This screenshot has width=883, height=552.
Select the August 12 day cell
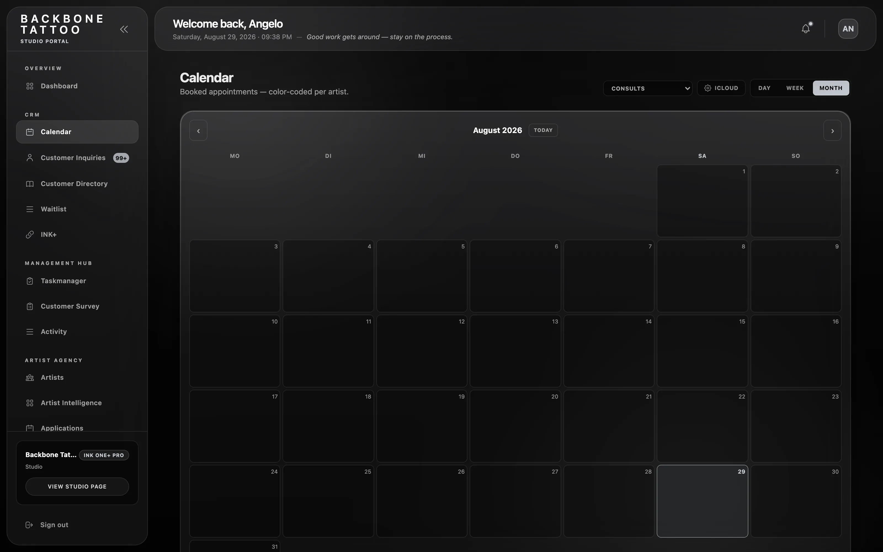click(x=422, y=351)
